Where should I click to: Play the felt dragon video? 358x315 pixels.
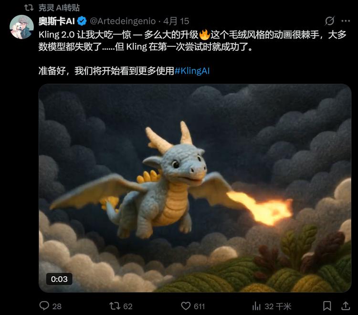pos(195,188)
